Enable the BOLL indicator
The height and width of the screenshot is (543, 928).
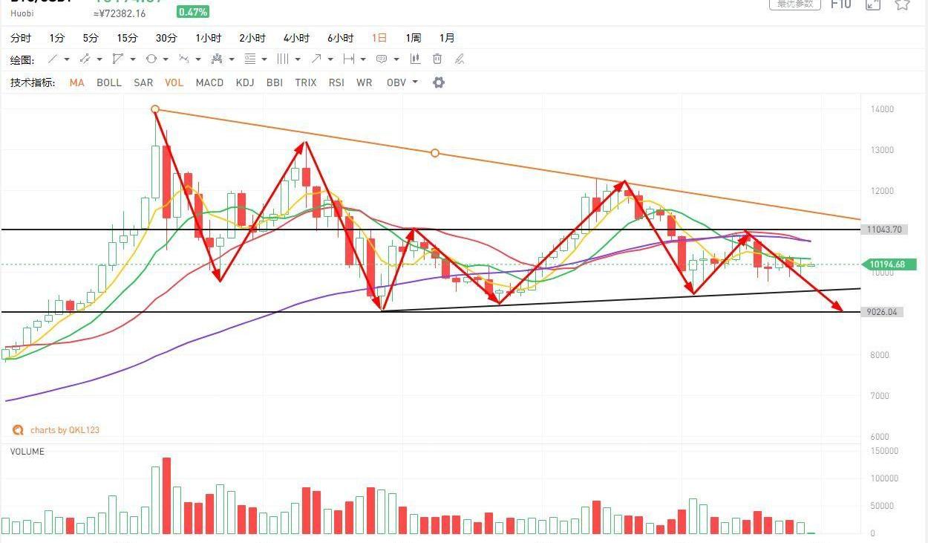[109, 82]
